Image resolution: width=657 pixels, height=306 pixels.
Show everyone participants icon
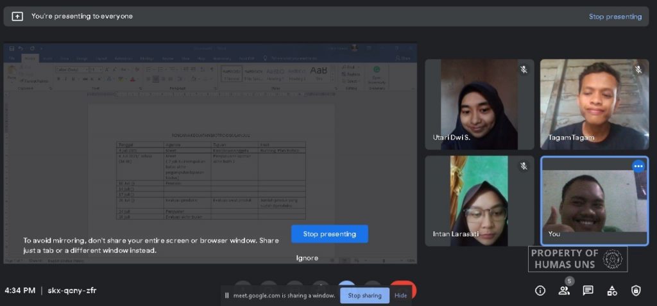click(x=564, y=291)
